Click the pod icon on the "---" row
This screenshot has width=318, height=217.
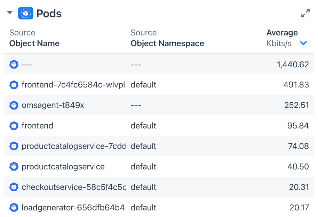click(14, 64)
